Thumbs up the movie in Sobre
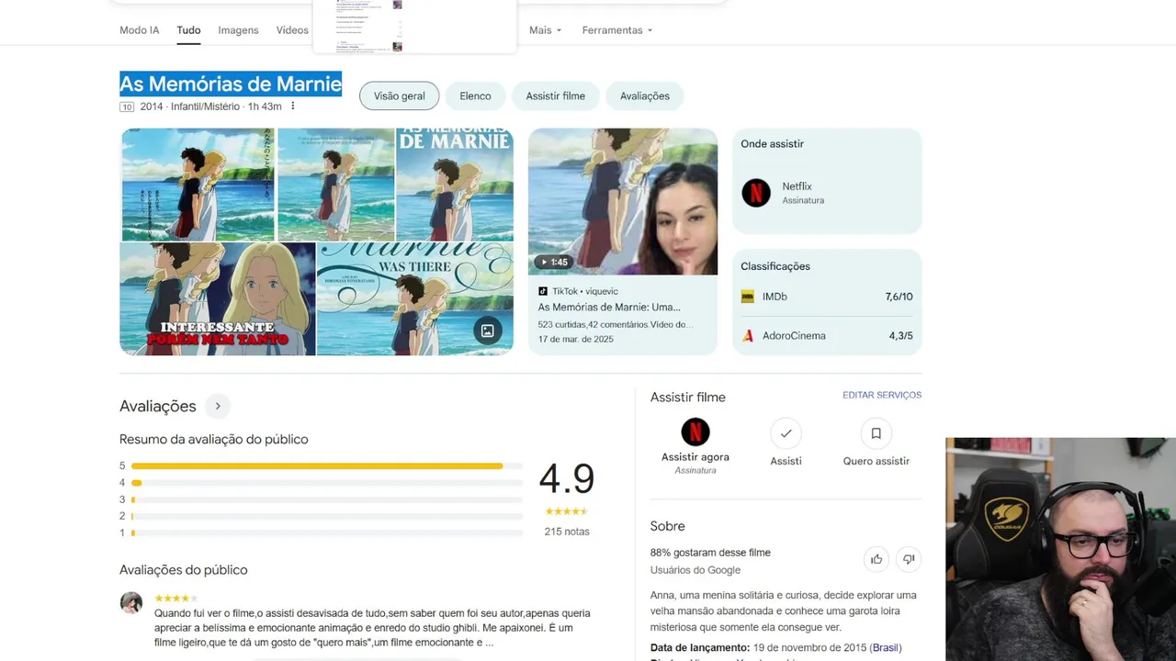Screen dimensions: 1176x661 click(876, 559)
